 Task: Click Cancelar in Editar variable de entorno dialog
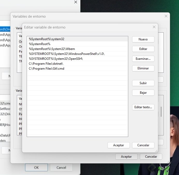[x=143, y=145]
